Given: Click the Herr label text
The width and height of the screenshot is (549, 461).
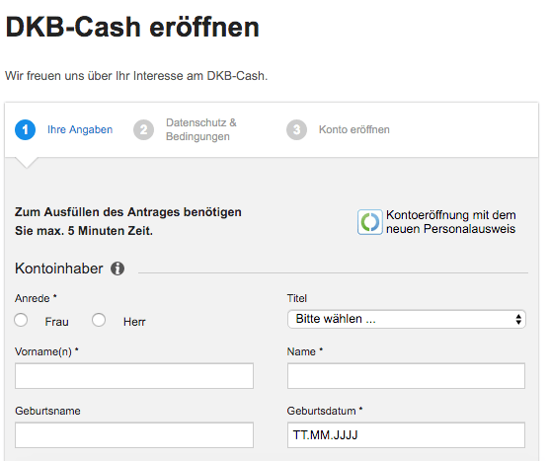Looking at the screenshot, I should (x=134, y=322).
